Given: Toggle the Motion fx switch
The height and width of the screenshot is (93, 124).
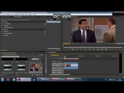Looking at the screenshot, I should (3, 24).
